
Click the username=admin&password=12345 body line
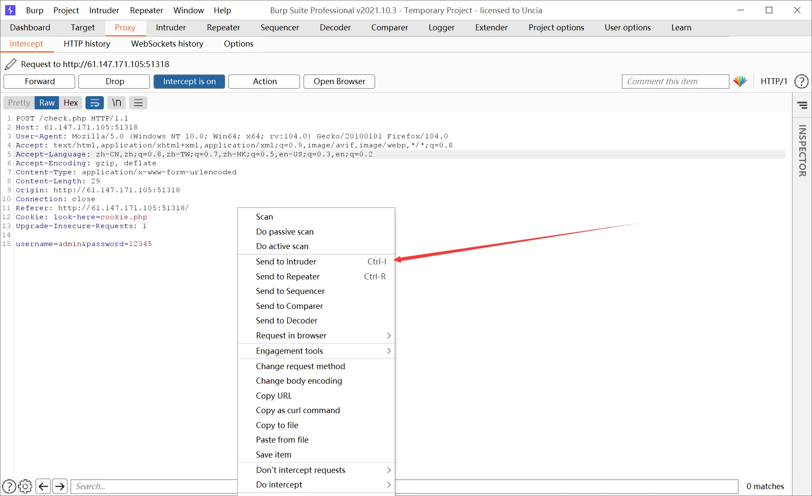click(x=84, y=244)
